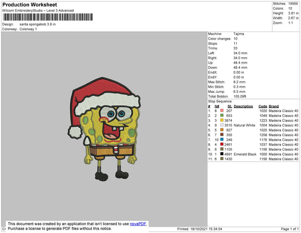The image size is (301, 233).
Task: Click thread code 1049 in stop 2
Action: [263, 115]
